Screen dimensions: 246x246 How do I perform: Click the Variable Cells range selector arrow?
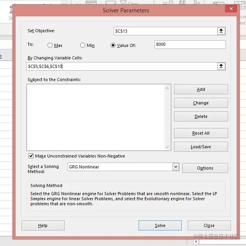[221, 66]
